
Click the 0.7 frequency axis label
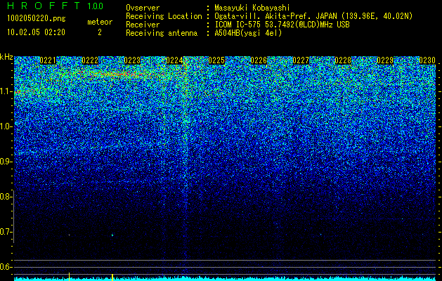click(6, 232)
